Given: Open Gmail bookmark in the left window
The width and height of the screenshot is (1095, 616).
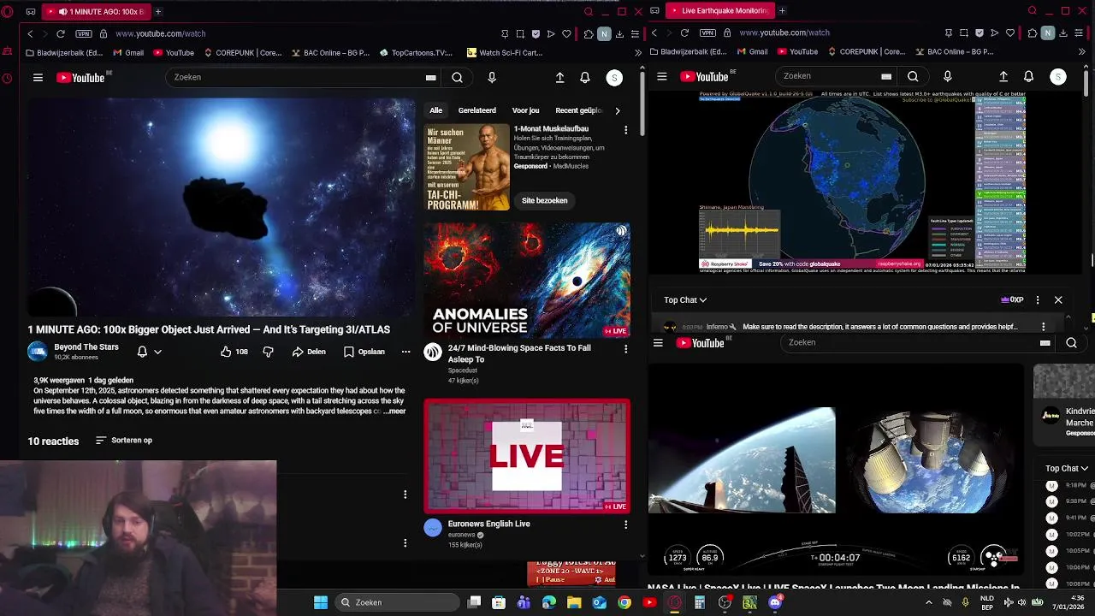Looking at the screenshot, I should [x=128, y=52].
